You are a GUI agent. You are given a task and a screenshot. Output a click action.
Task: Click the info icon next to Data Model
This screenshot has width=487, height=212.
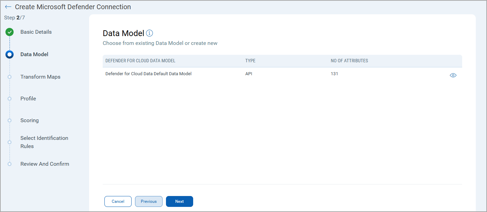(149, 33)
